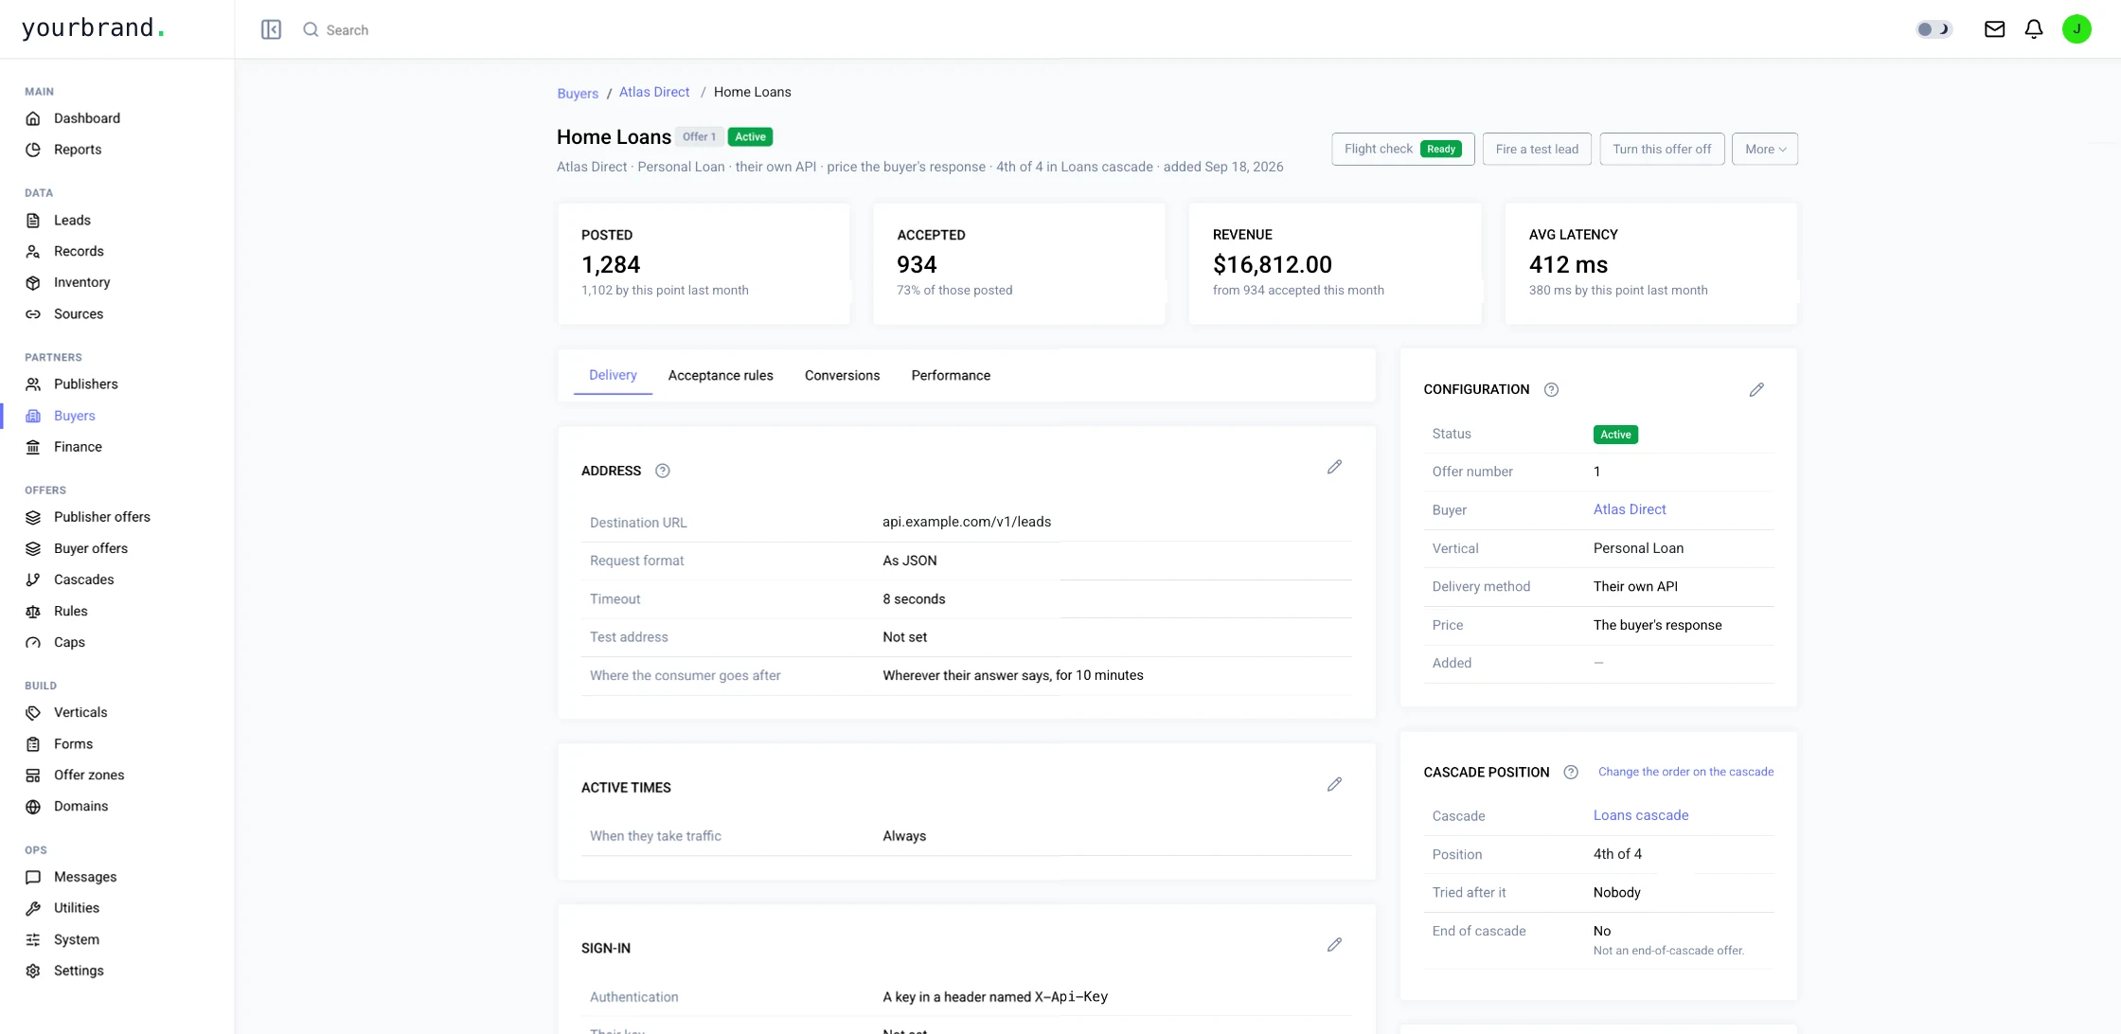This screenshot has width=2121, height=1034.
Task: Open Finance in the sidebar
Action: coord(78,447)
